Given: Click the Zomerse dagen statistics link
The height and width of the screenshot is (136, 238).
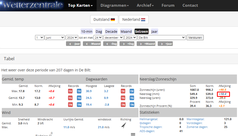Looking at the screenshot, I should pyautogui.click(x=197, y=127).
